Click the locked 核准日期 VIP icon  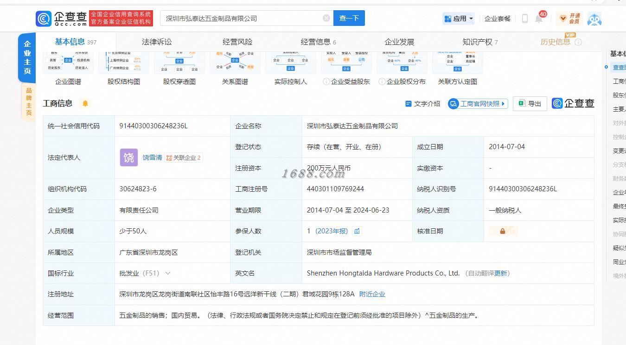coord(503,231)
